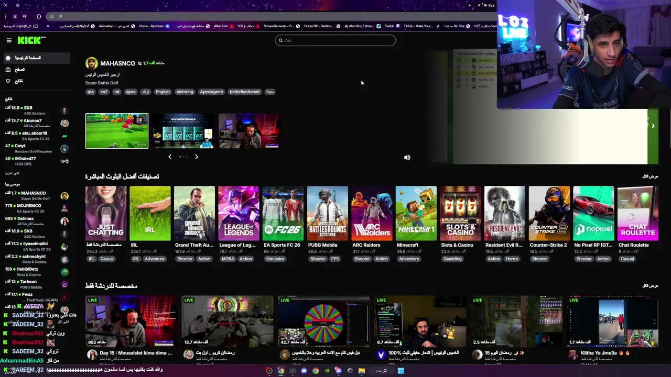Click the MOBA tag under League of Legends
671x377 pixels.
[x=228, y=259]
